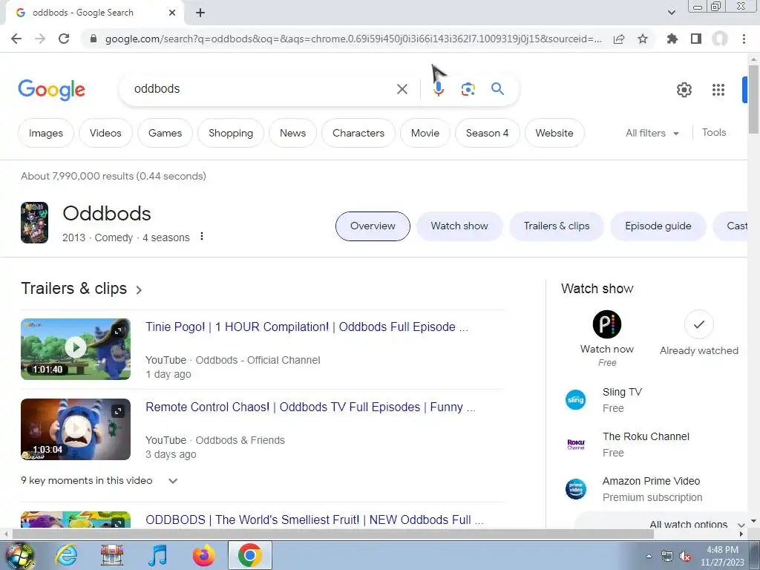Go to Google home via logo

[51, 90]
